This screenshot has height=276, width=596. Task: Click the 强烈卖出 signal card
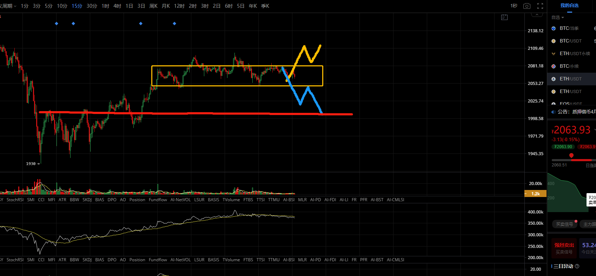(564, 248)
